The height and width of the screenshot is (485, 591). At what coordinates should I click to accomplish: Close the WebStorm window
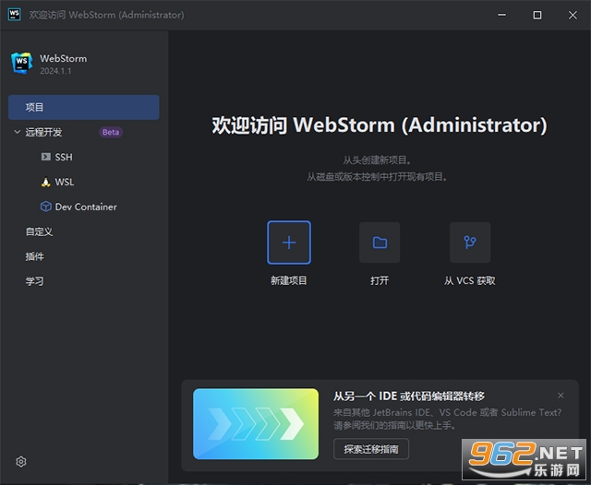point(573,15)
